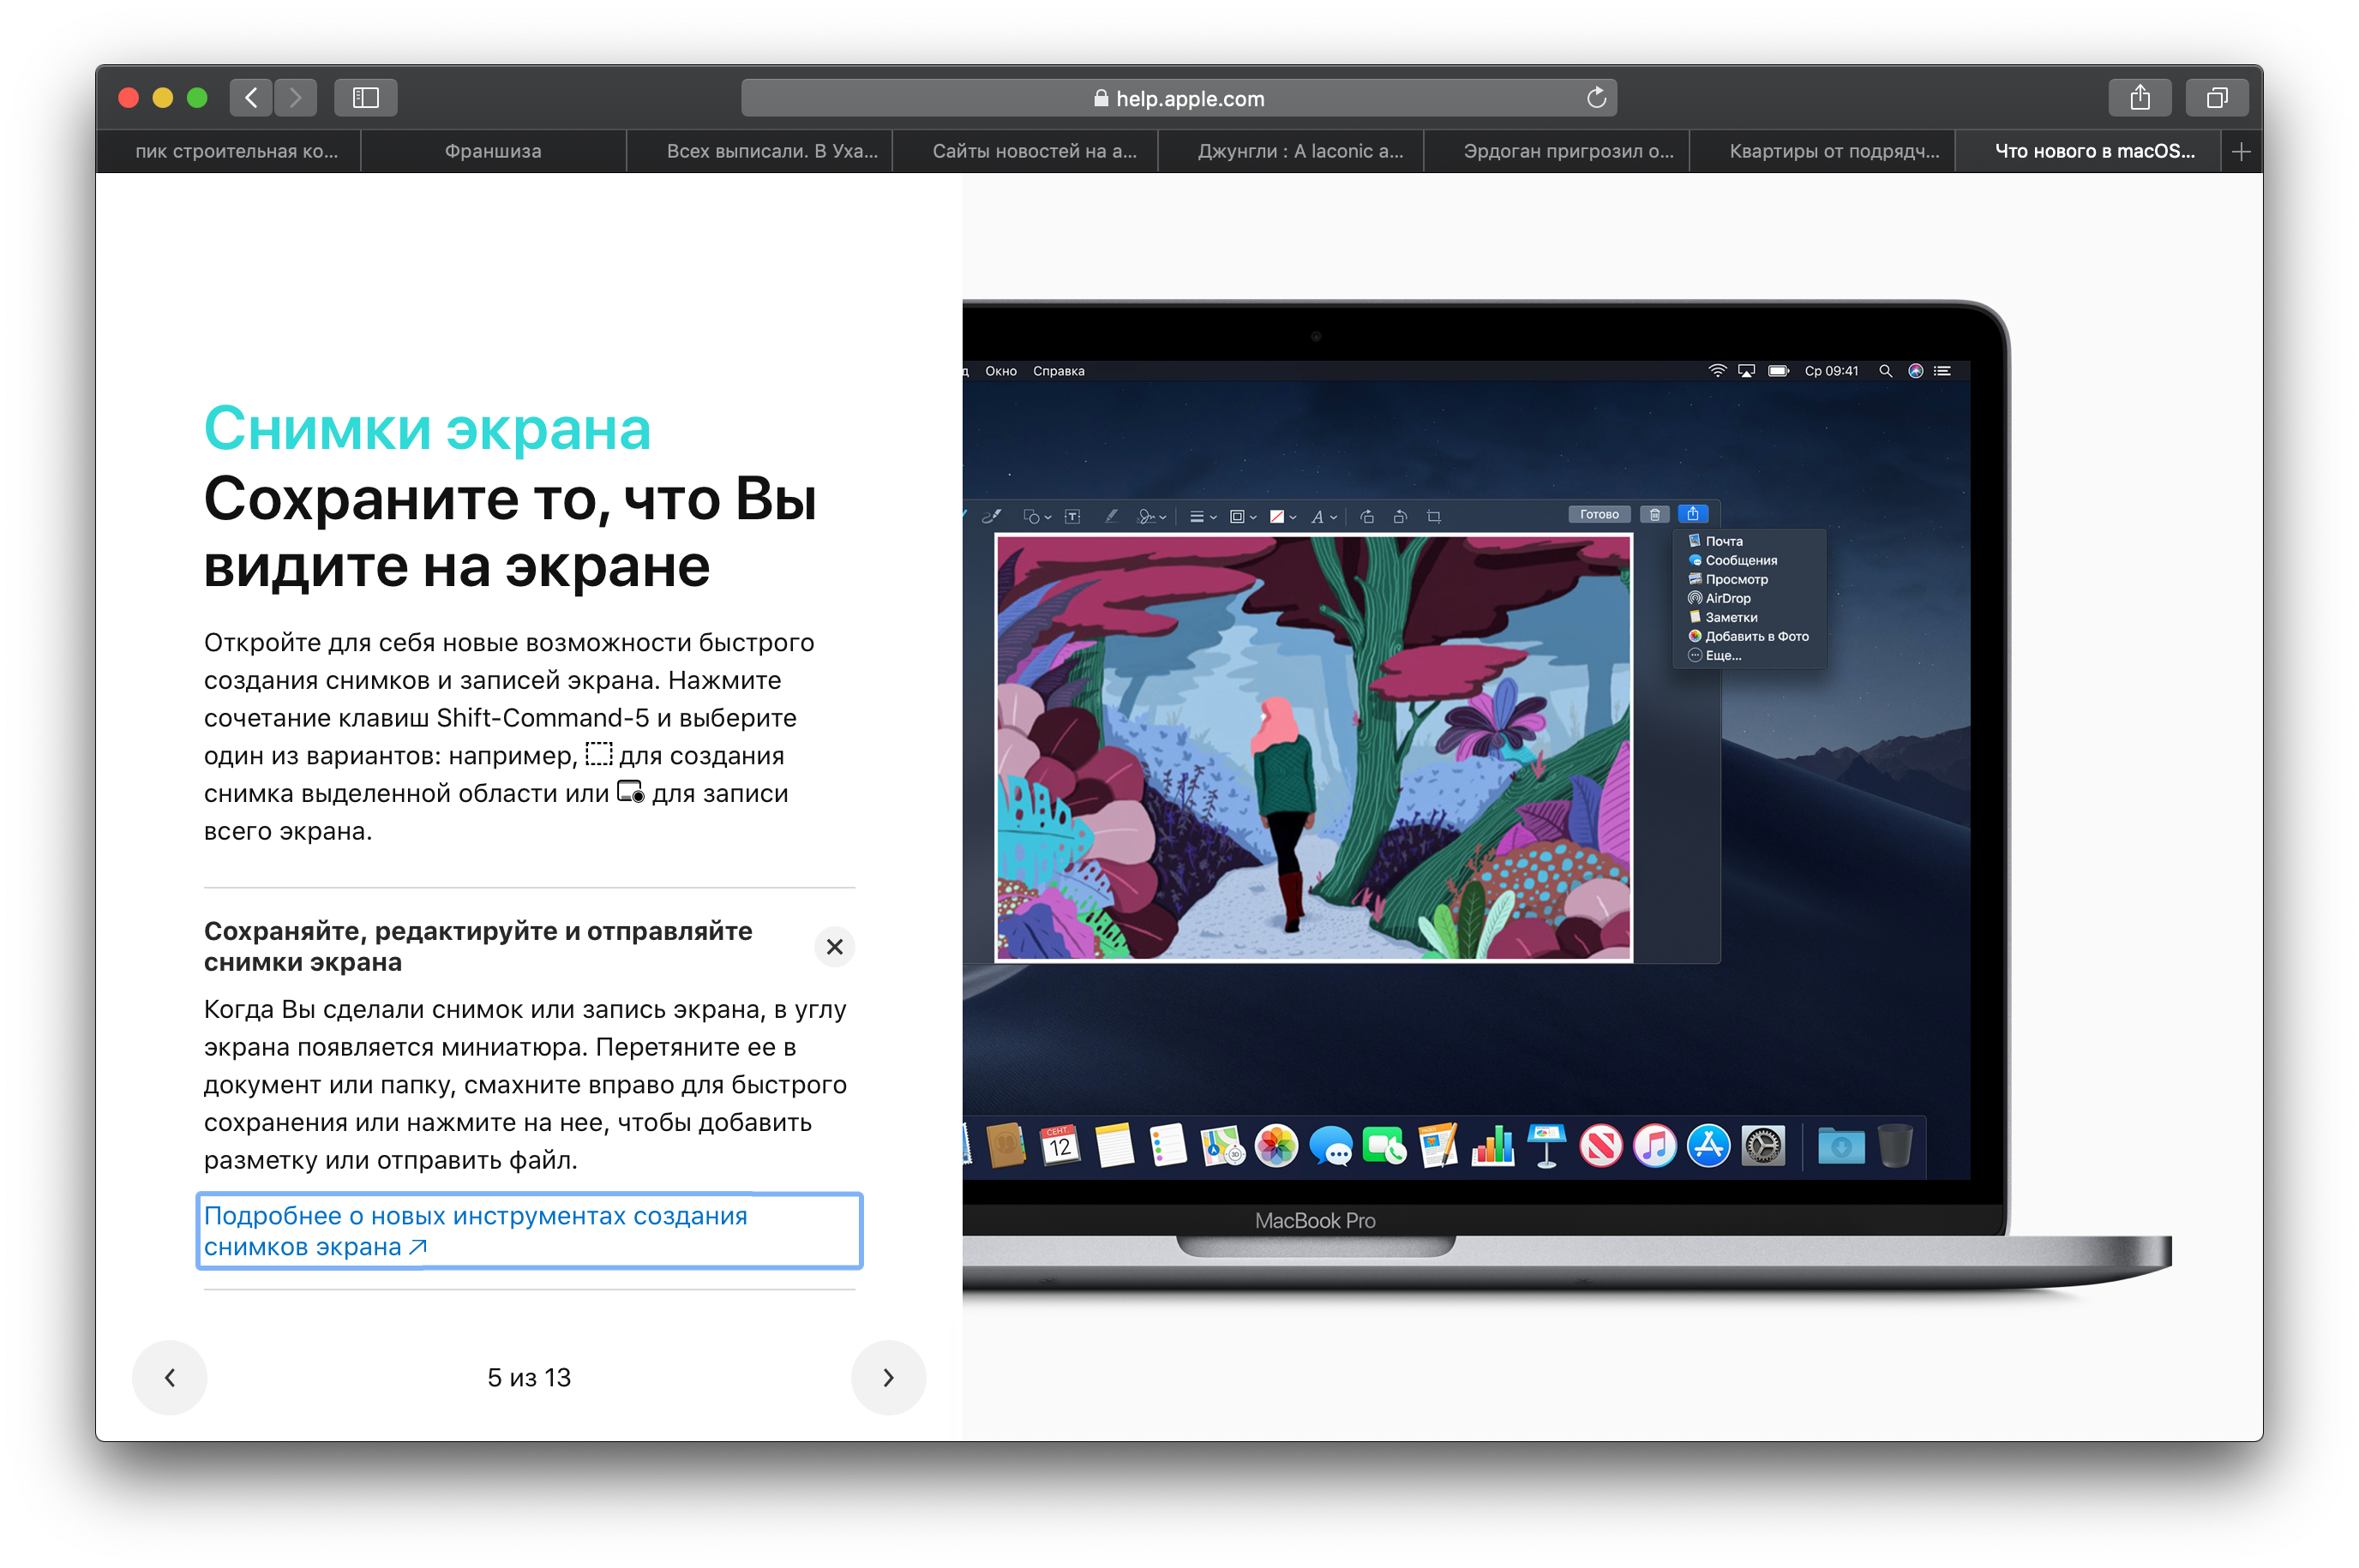Switch to the Эрдоган пригрозил tab
This screenshot has height=1568, width=2359.
pos(1568,152)
